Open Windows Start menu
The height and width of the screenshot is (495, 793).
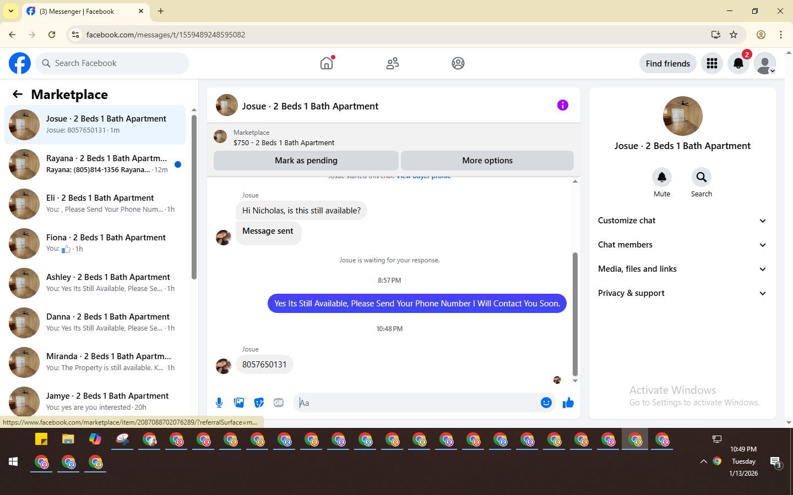(13, 462)
